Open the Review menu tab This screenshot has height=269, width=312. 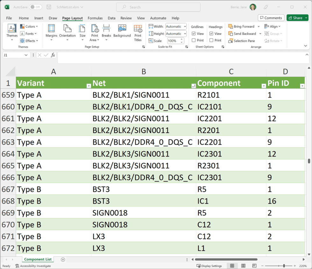[x=126, y=18]
